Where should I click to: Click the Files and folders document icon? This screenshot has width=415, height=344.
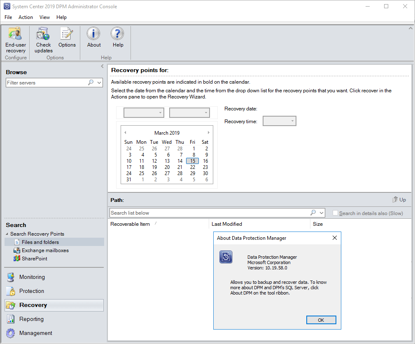click(17, 242)
